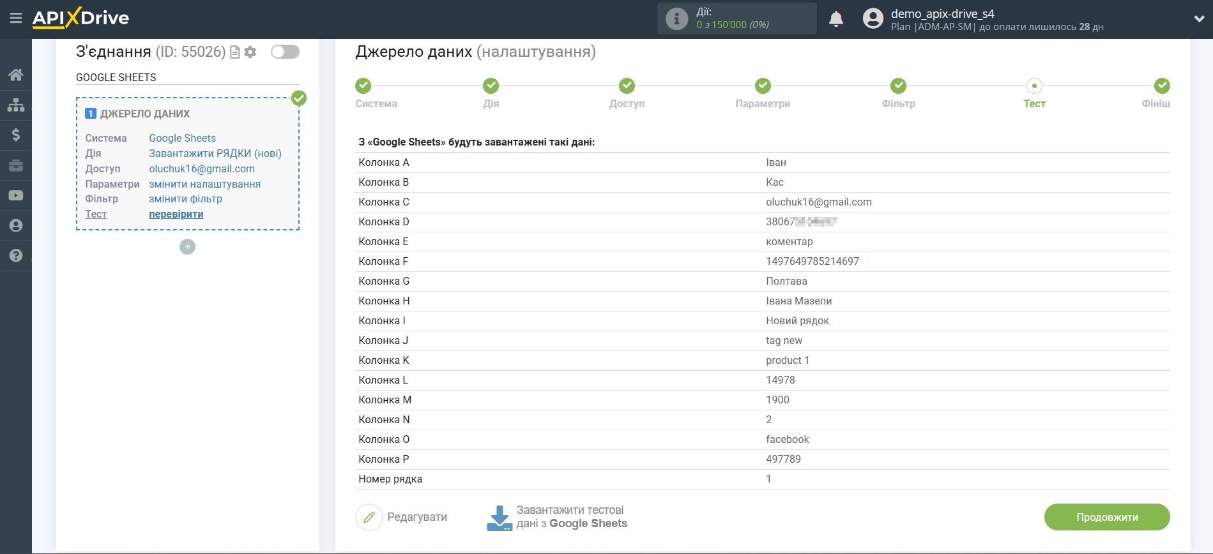Click the facebook cell
1213x554 pixels.
point(787,439)
